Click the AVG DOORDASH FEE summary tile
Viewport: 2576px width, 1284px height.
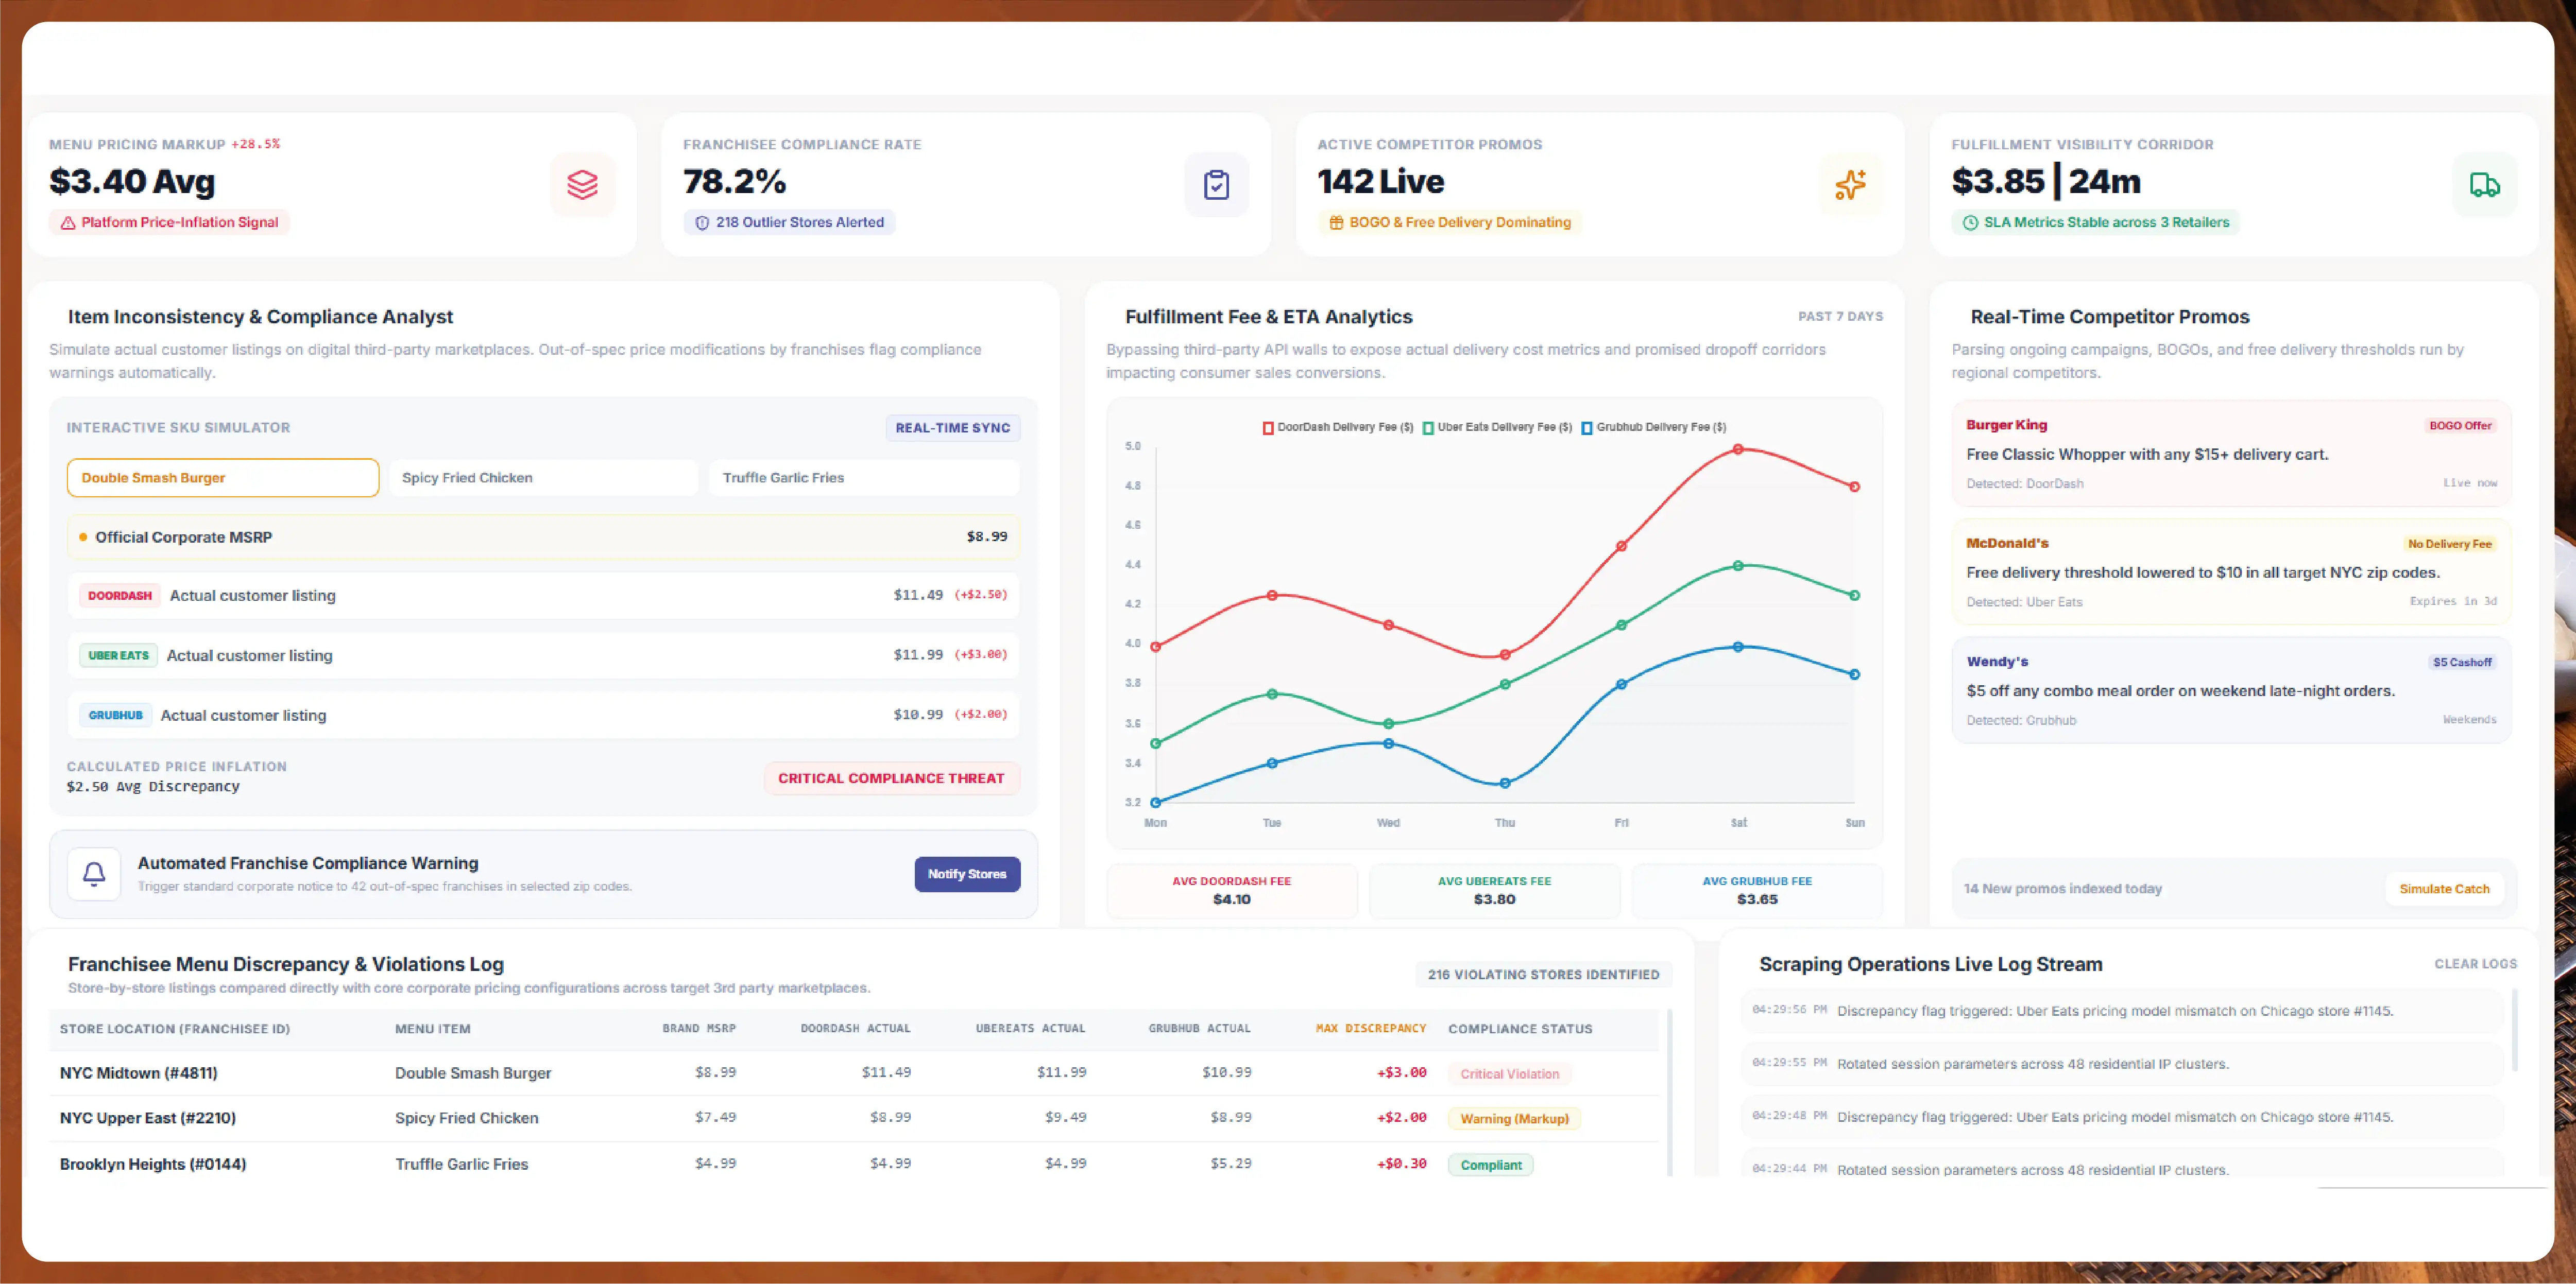tap(1231, 890)
